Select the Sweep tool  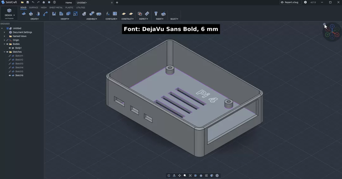point(45,14)
